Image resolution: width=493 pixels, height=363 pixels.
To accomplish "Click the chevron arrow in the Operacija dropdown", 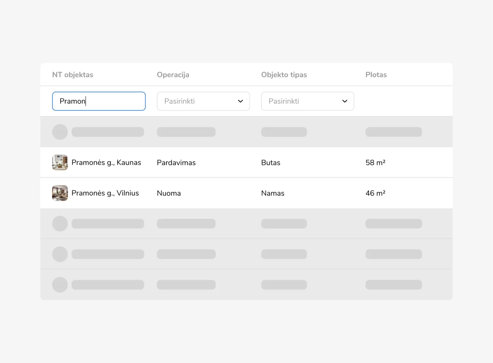I will pyautogui.click(x=241, y=101).
